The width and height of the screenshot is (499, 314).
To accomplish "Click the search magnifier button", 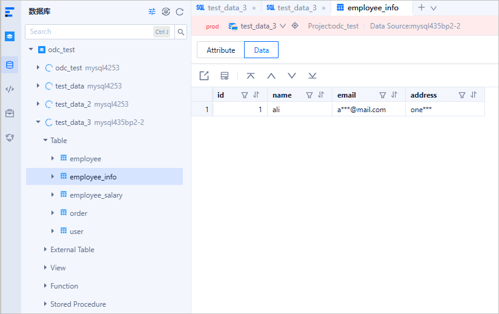I will (180, 32).
